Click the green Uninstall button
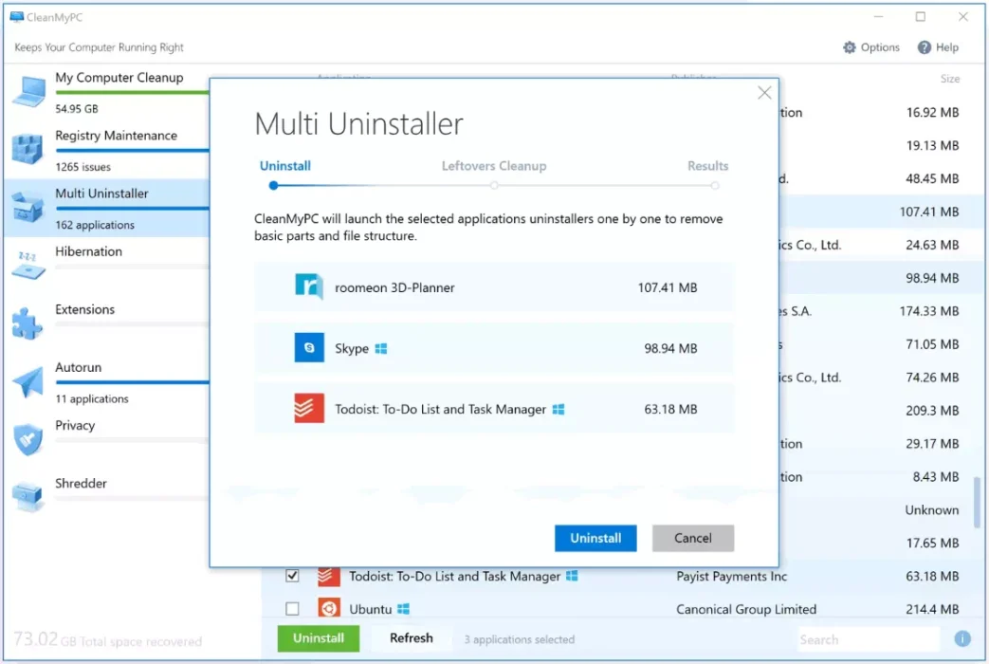Image resolution: width=989 pixels, height=664 pixels. point(319,638)
